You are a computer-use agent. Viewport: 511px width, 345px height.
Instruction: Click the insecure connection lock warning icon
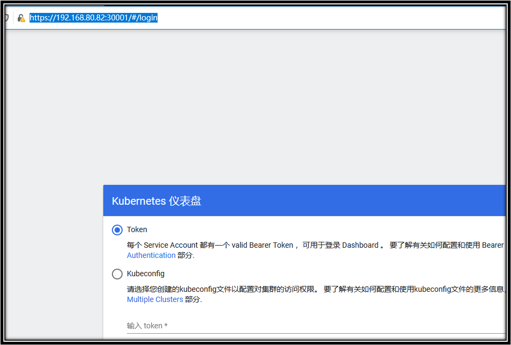click(21, 18)
